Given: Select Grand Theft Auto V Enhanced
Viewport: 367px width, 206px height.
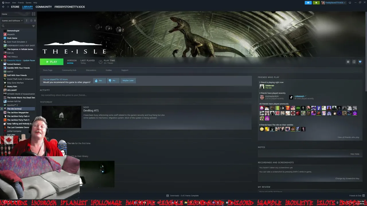Looking at the screenshot, I should (x=20, y=79).
